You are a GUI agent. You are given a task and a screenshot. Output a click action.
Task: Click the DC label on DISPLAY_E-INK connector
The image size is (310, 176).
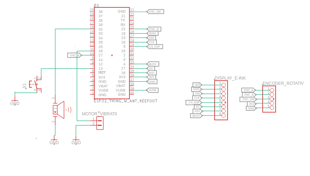[x=198, y=107]
